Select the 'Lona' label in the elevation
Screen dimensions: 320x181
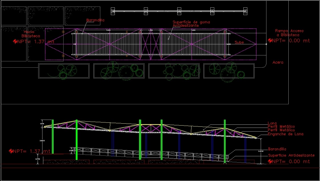pos(272,123)
